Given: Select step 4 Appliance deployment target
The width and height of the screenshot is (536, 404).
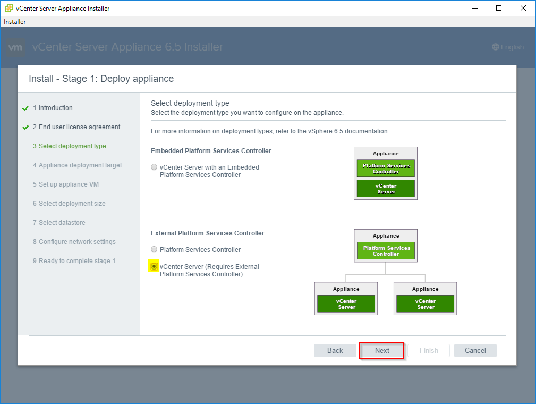Looking at the screenshot, I should pos(76,165).
